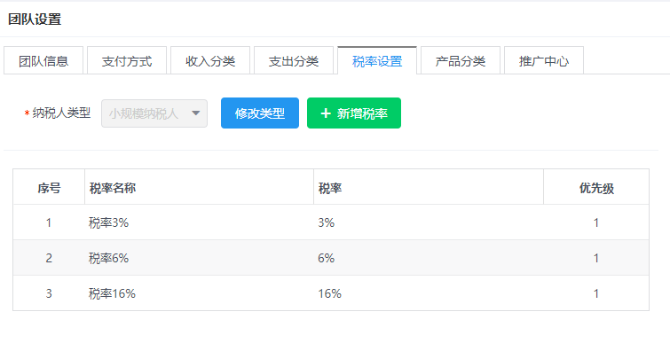Open the 推广中心 tab
This screenshot has width=670, height=343.
click(544, 60)
